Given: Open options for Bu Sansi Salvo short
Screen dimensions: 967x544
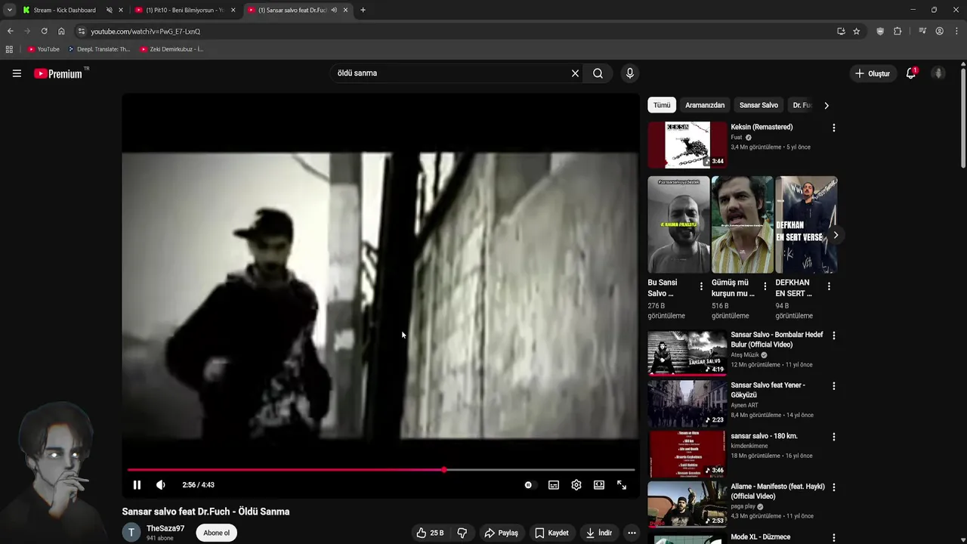Looking at the screenshot, I should click(701, 286).
